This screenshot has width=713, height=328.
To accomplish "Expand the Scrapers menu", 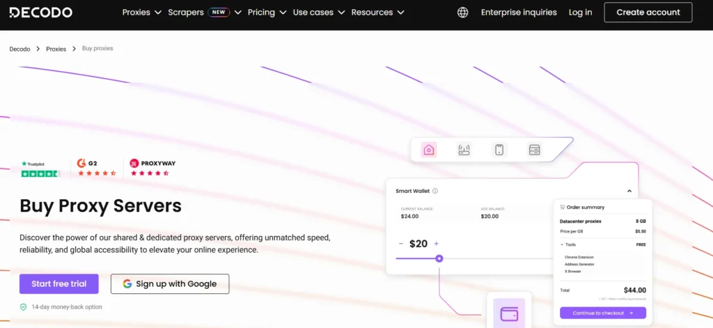I will (x=205, y=13).
